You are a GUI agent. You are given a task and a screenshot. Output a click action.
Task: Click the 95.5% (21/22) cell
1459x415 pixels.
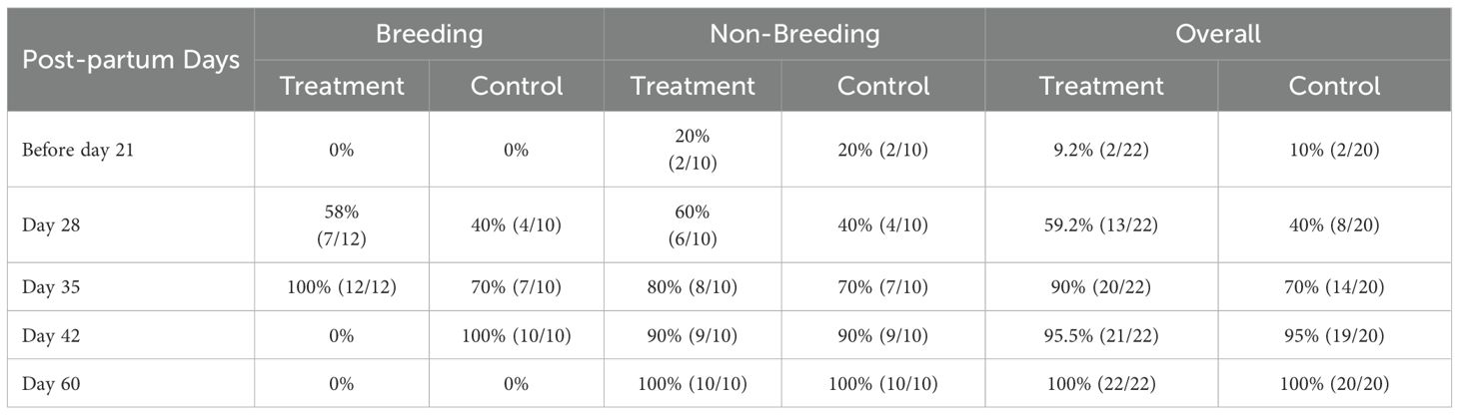coord(1101,336)
